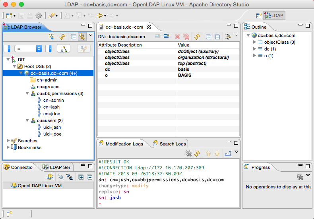Click the Delete All Values icon
Viewport: 314px width, 219px height.
point(186,37)
